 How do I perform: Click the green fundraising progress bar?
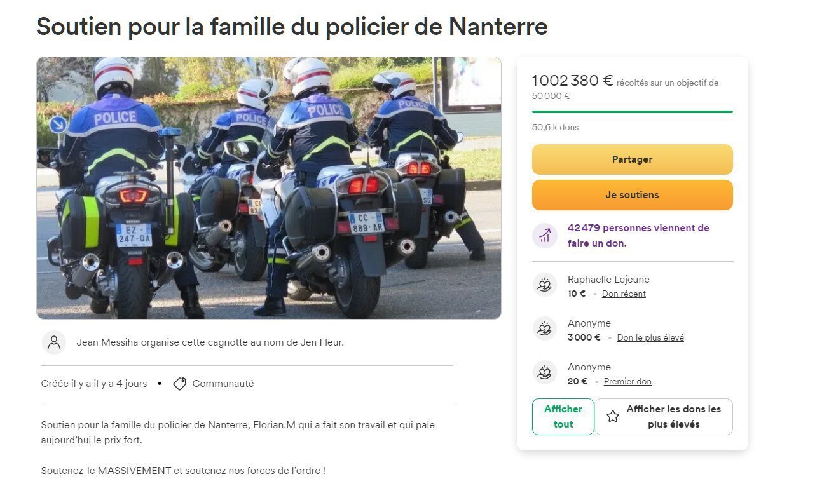click(x=633, y=112)
